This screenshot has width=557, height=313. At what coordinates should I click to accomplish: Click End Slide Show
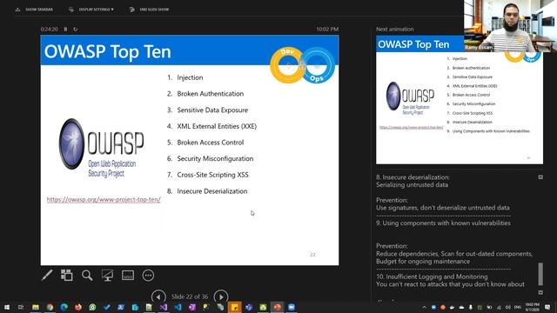pos(150,10)
